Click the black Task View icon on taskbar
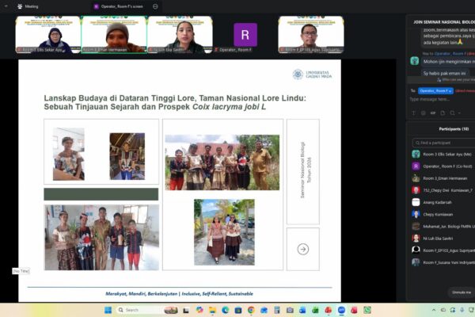 coord(186,310)
